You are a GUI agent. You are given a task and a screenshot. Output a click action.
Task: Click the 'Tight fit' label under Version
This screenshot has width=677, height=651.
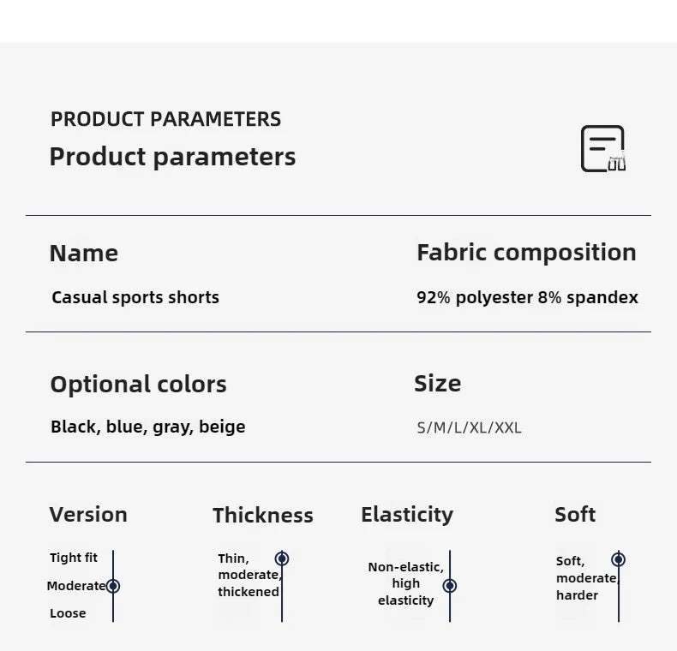pos(74,558)
